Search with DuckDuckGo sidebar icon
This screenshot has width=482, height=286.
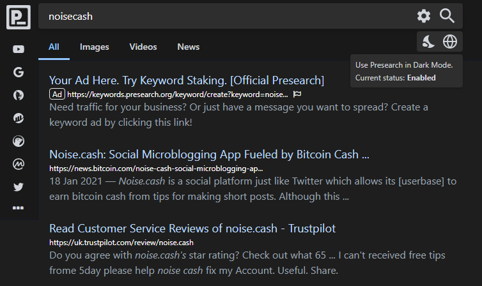[x=19, y=95]
